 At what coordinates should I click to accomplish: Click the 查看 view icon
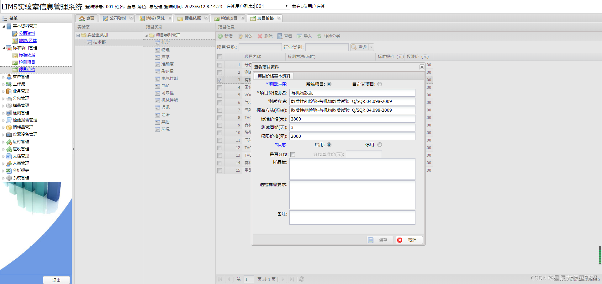[280, 36]
